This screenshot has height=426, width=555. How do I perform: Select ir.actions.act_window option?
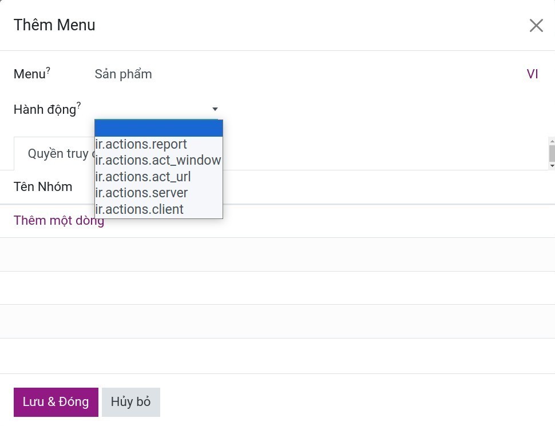(158, 161)
